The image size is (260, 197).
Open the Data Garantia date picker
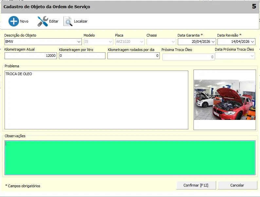pyautogui.click(x=213, y=42)
